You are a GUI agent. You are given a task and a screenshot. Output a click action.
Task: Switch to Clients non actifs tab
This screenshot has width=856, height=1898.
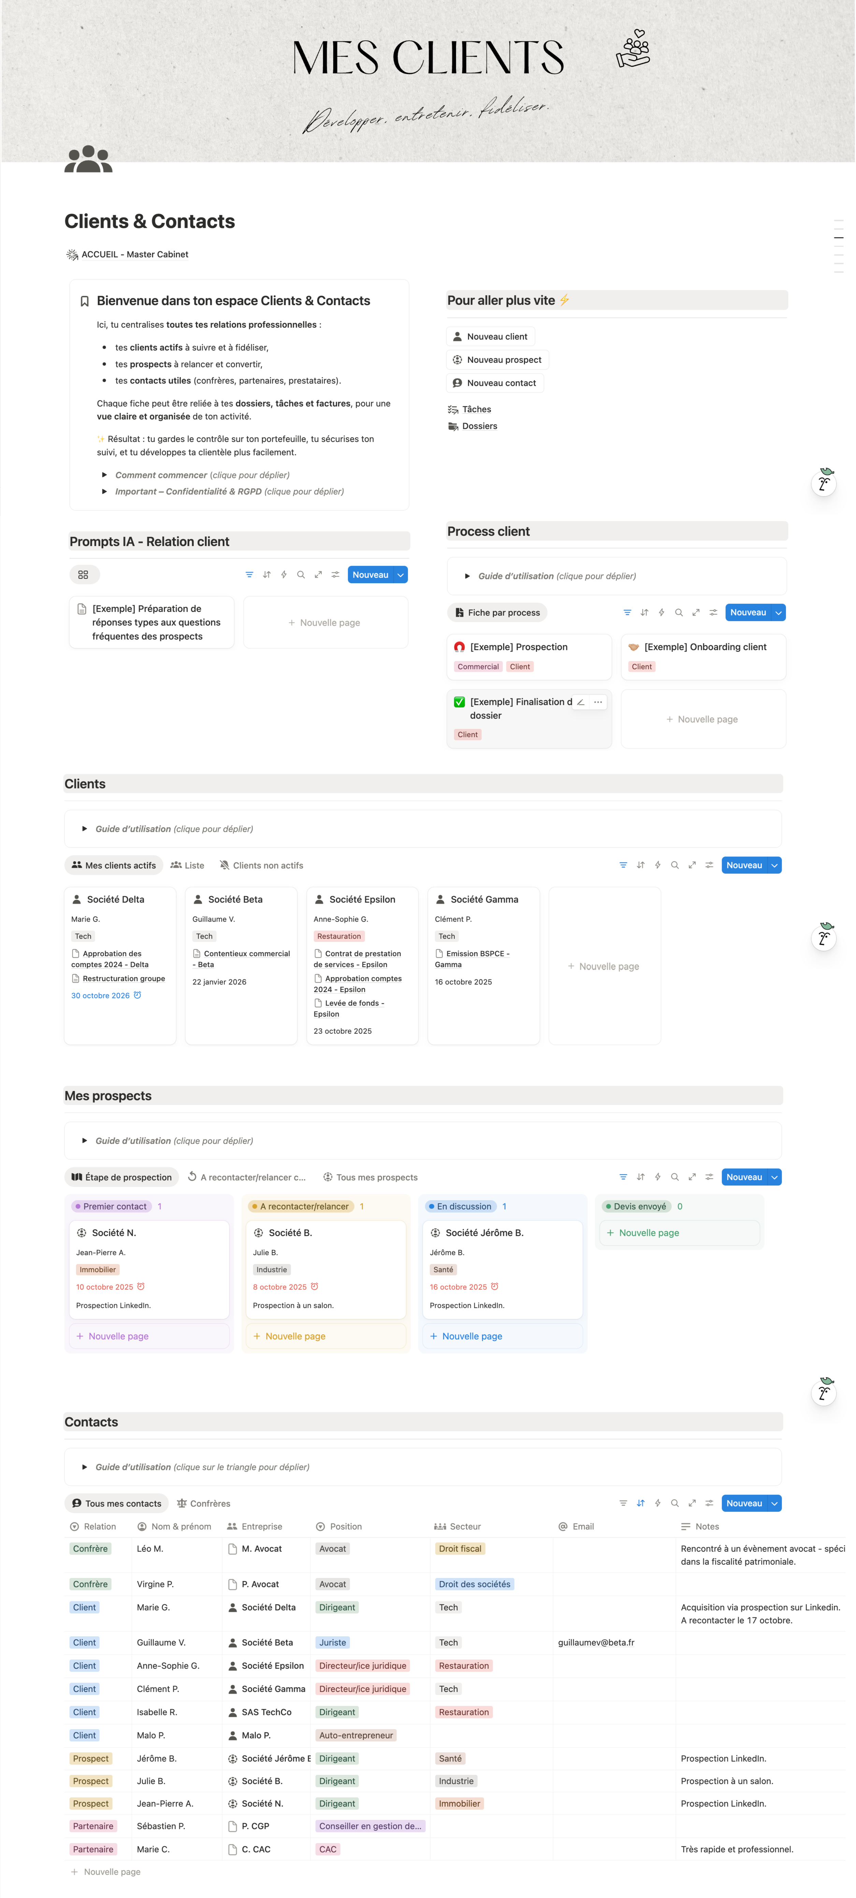262,865
